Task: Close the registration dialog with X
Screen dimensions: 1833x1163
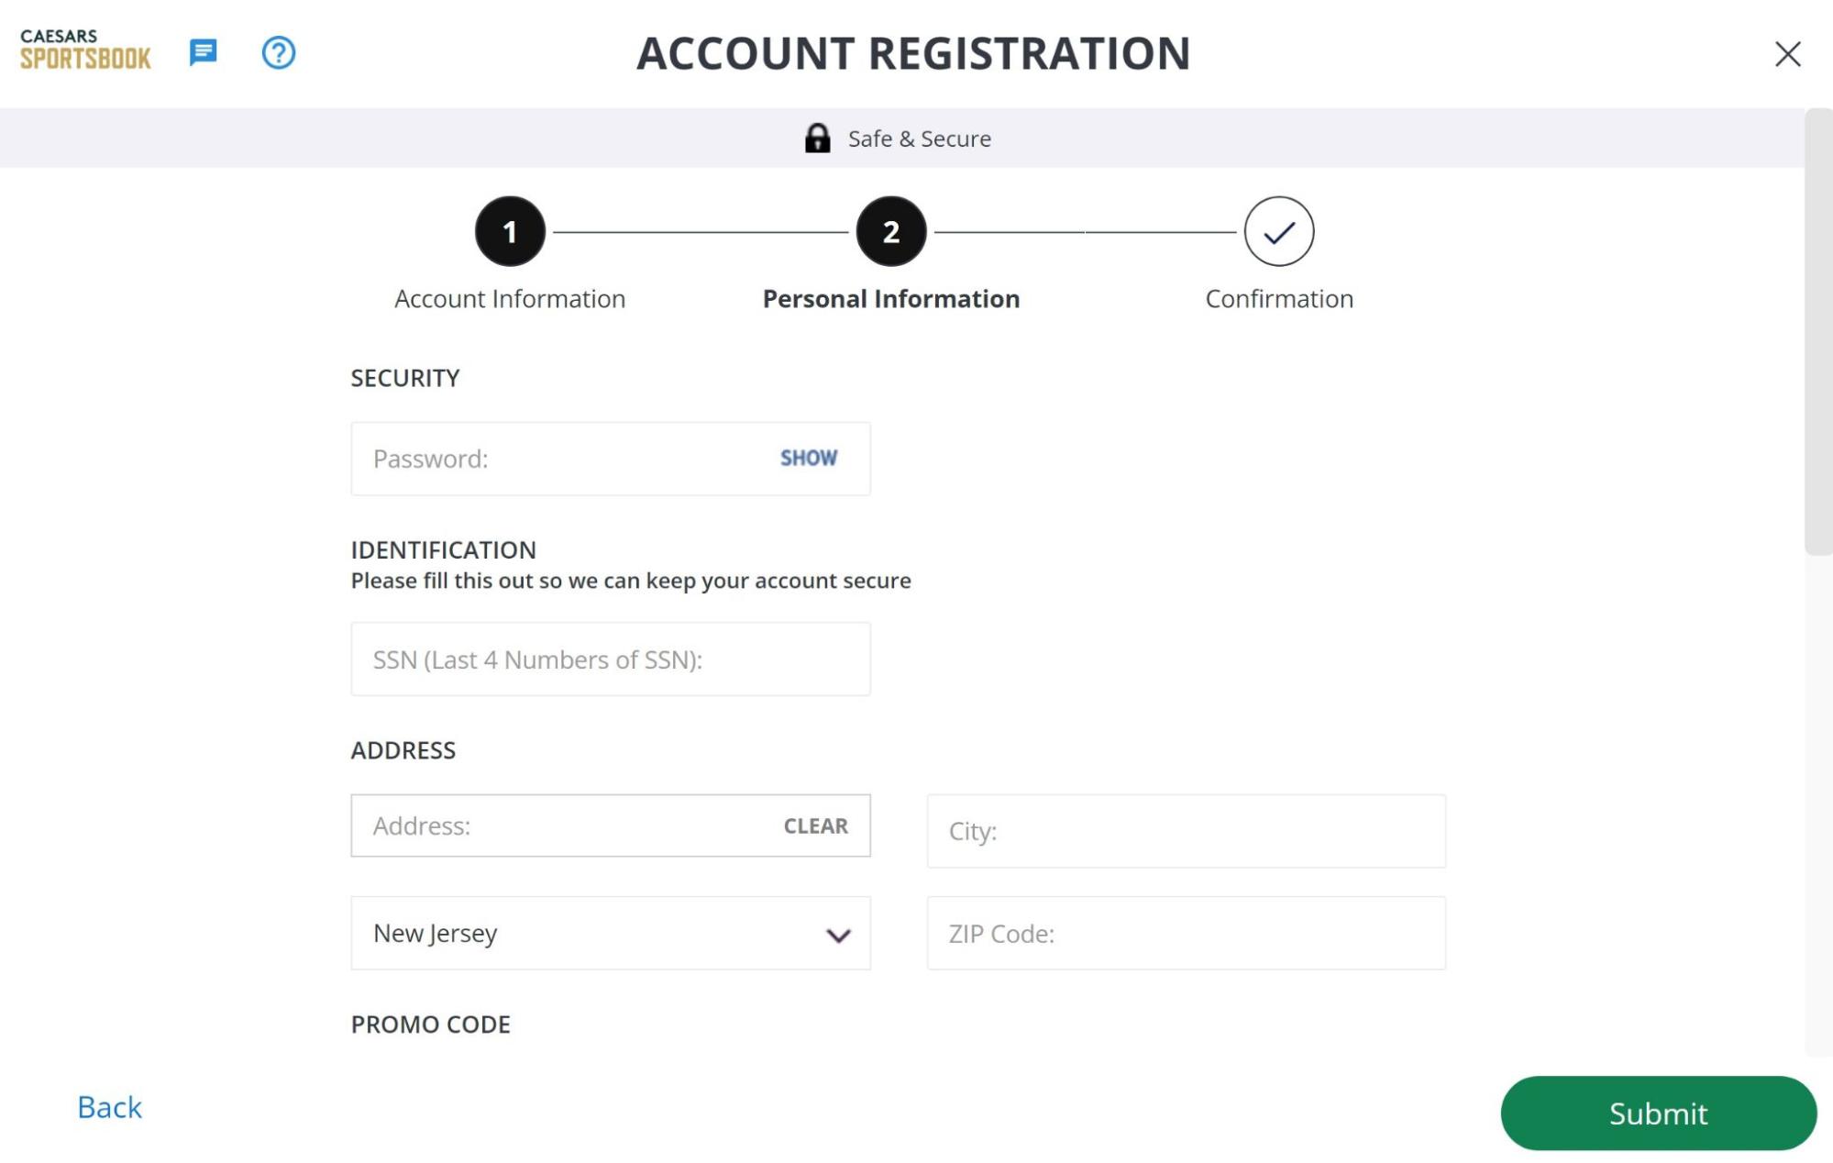Action: click(x=1787, y=54)
